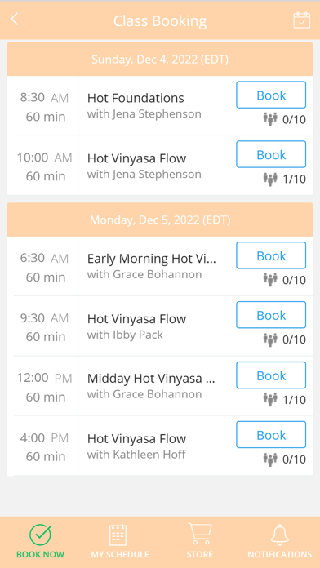The image size is (320, 568).
Task: Select the Book Now checkmark icon
Action: pyautogui.click(x=40, y=535)
